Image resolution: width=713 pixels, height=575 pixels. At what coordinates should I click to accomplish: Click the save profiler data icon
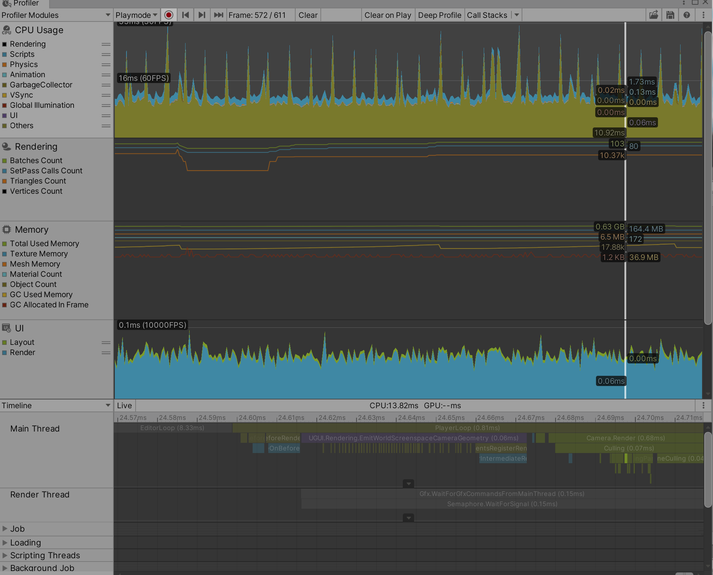670,15
